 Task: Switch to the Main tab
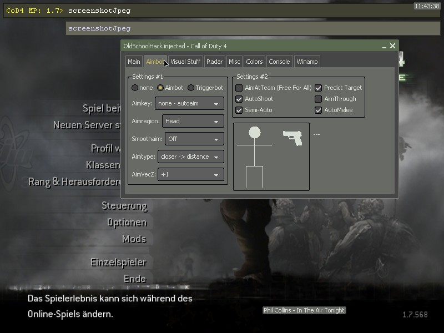(x=134, y=62)
